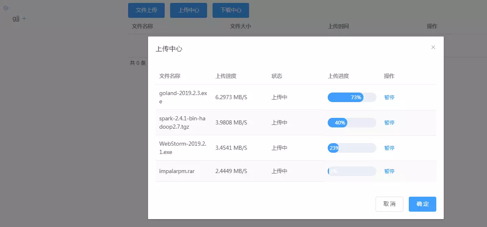Pause the goland-2019.2.3.exe upload
The image size is (487, 227).
tap(389, 98)
